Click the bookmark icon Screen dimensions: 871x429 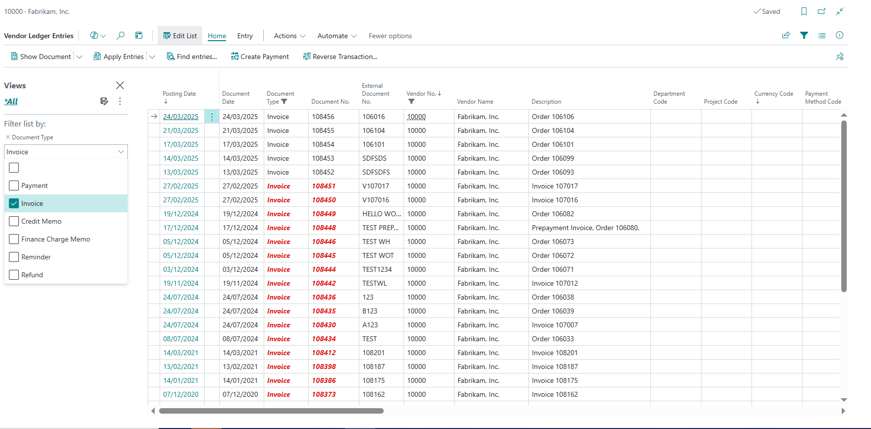[x=804, y=11]
